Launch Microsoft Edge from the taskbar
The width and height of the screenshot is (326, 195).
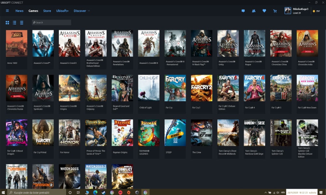(95, 192)
